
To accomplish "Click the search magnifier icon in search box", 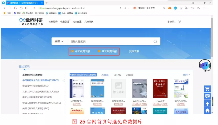I will pyautogui.click(x=155, y=42).
